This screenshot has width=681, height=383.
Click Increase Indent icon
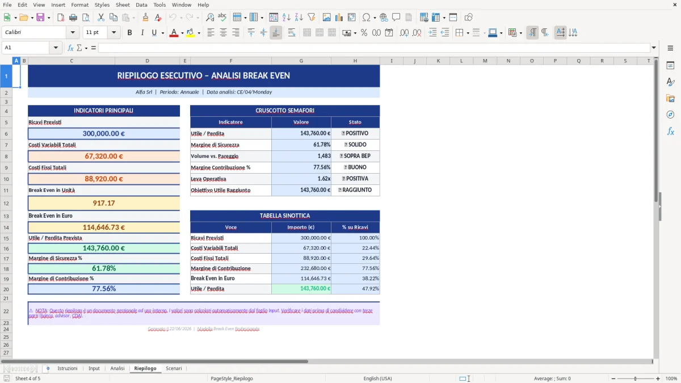[432, 33]
